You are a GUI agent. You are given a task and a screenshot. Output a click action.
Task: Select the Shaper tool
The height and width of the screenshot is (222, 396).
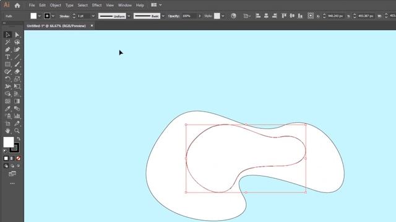click(x=7, y=72)
